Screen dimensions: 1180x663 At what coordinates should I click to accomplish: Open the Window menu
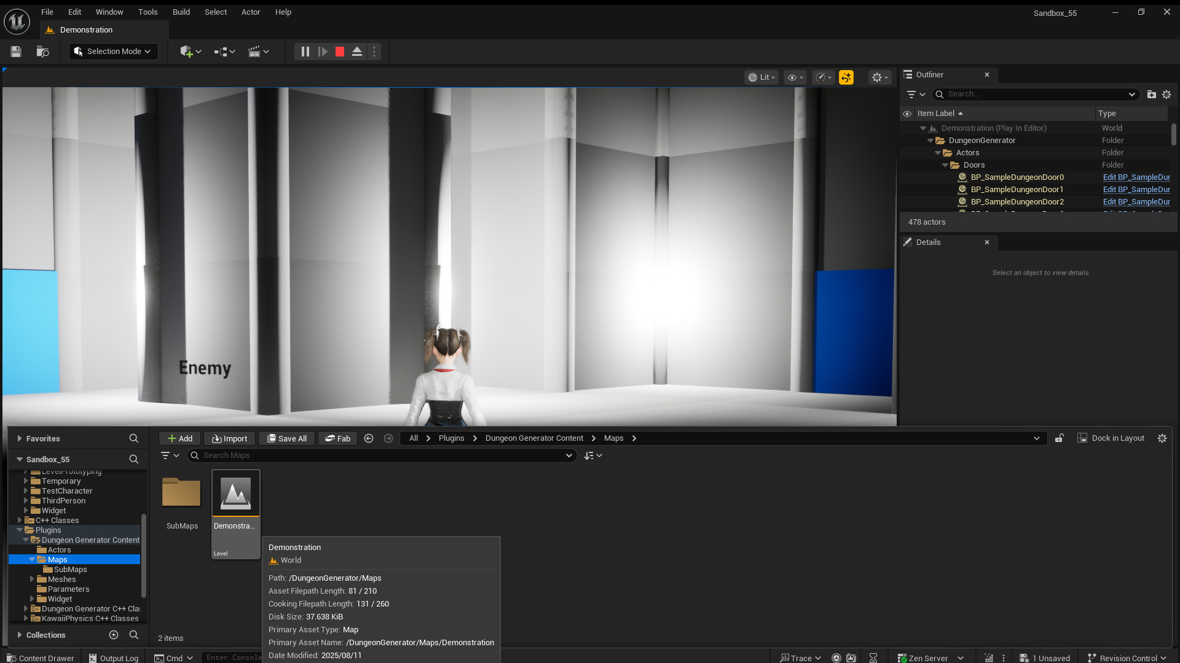[x=109, y=12]
